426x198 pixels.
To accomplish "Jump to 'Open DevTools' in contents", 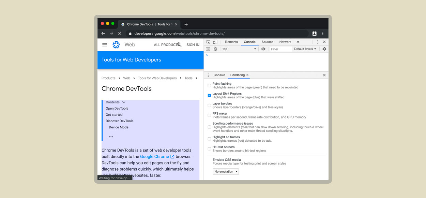I will 117,109.
